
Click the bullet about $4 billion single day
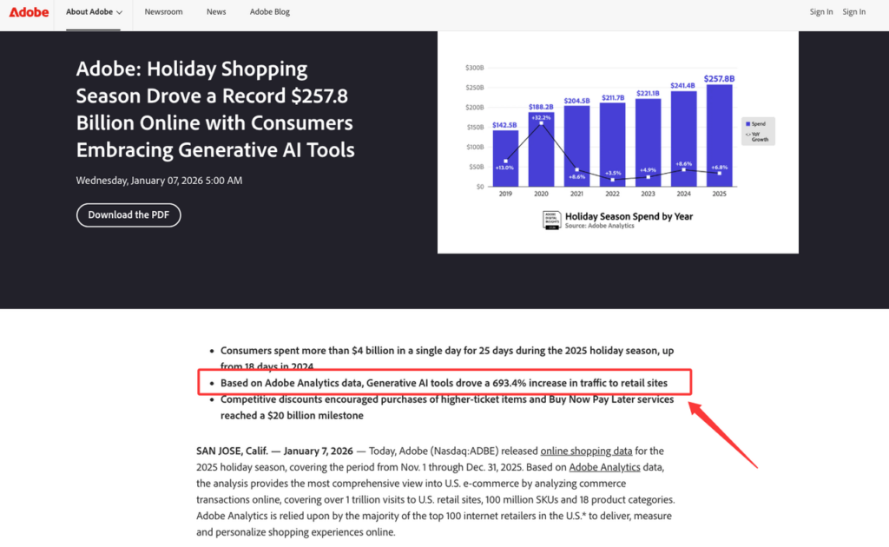coord(447,359)
